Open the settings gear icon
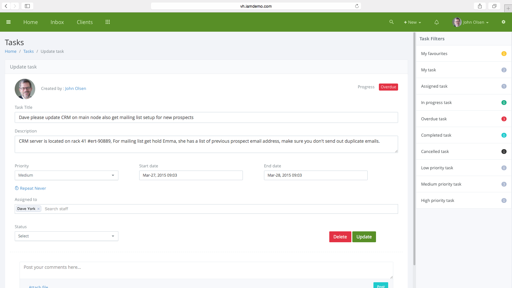512x288 pixels. pyautogui.click(x=503, y=22)
